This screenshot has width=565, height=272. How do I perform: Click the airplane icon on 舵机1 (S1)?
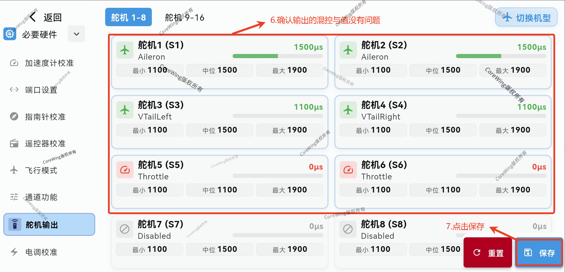click(x=125, y=50)
